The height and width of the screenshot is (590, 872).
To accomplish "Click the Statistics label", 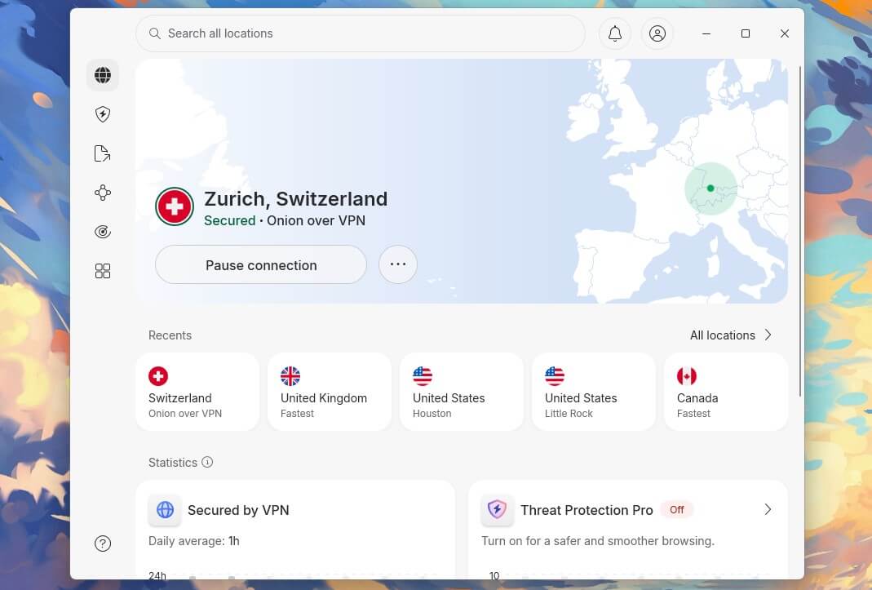I will (172, 463).
